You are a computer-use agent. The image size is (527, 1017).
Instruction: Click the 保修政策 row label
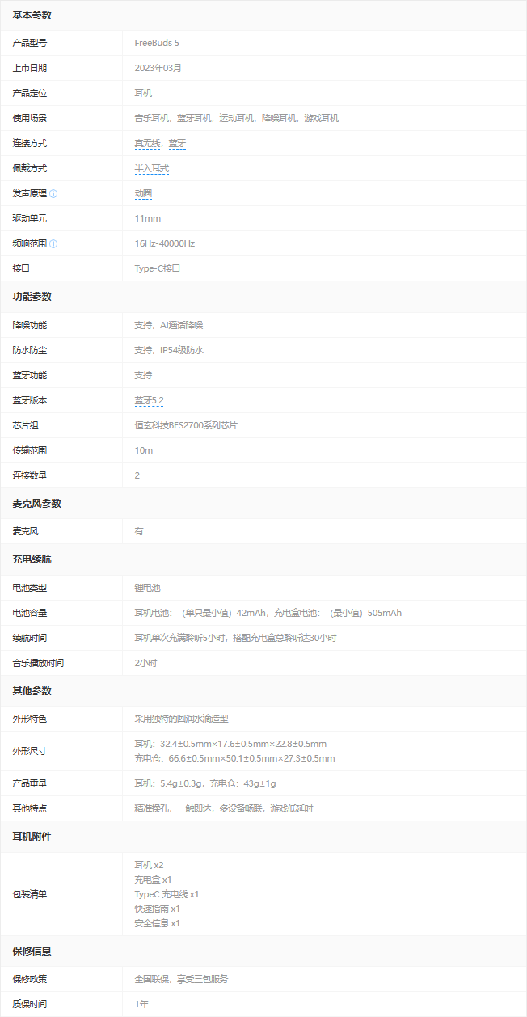30,979
